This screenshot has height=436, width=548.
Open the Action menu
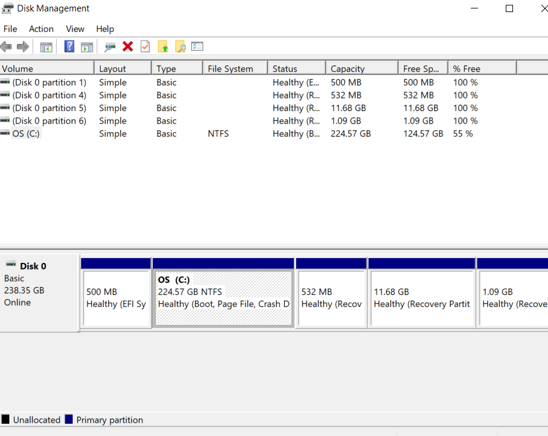[x=41, y=29]
